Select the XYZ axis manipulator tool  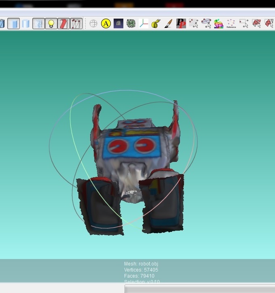[144, 23]
